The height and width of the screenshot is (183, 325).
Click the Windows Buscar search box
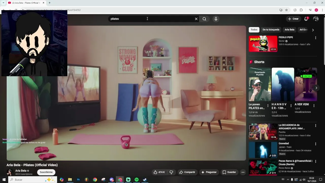32,180
